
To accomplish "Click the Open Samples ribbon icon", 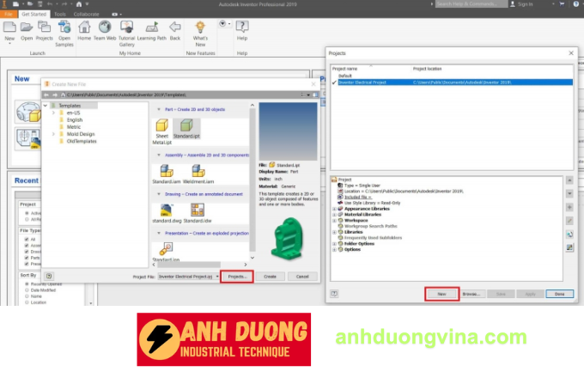I will pos(64,29).
